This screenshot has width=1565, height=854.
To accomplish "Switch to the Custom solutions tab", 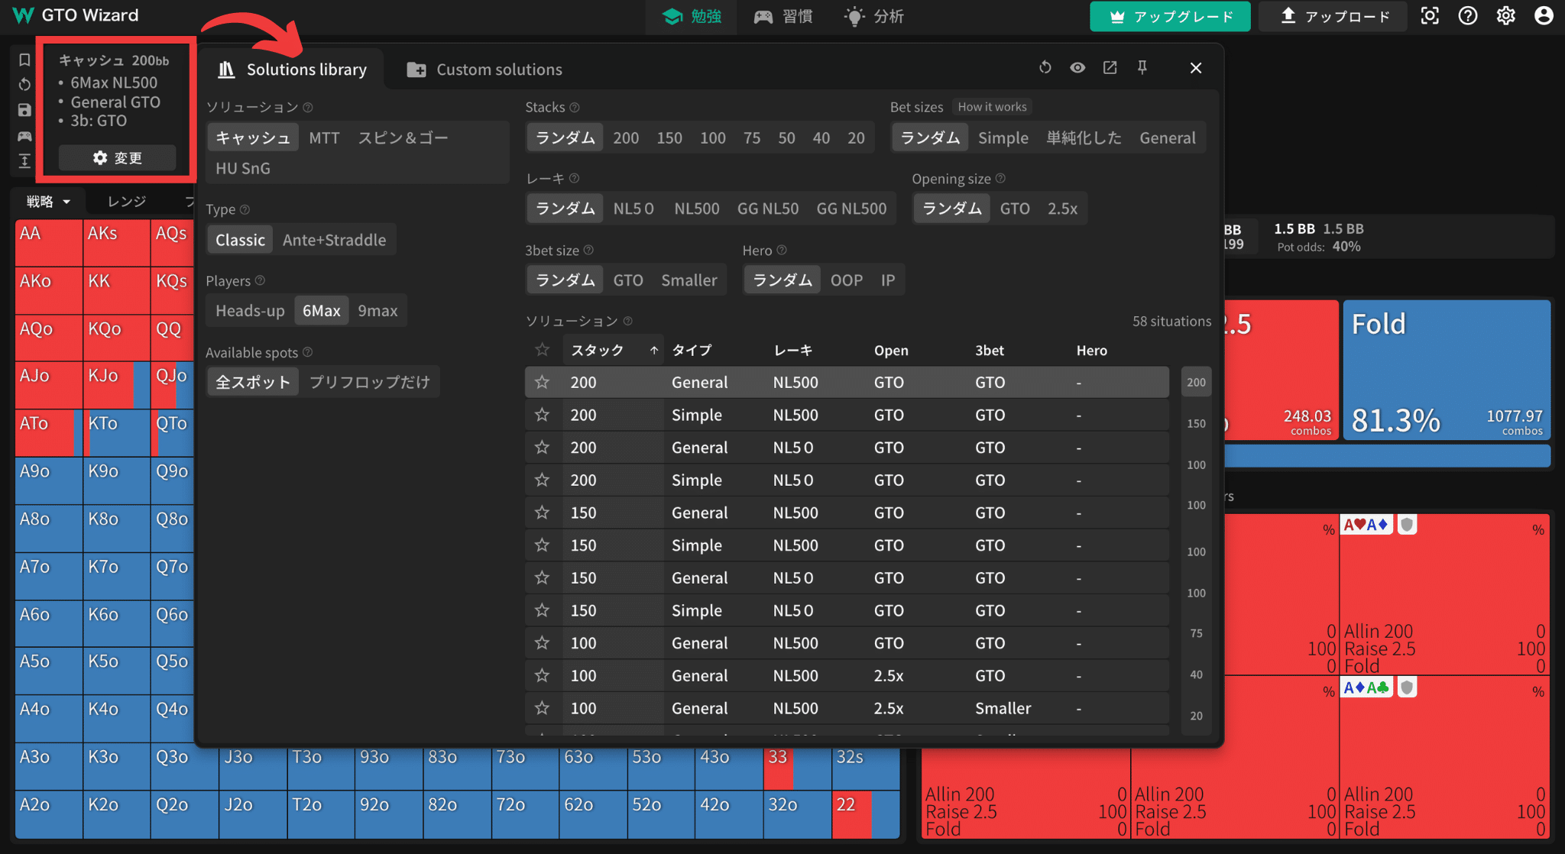I will pyautogui.click(x=484, y=70).
